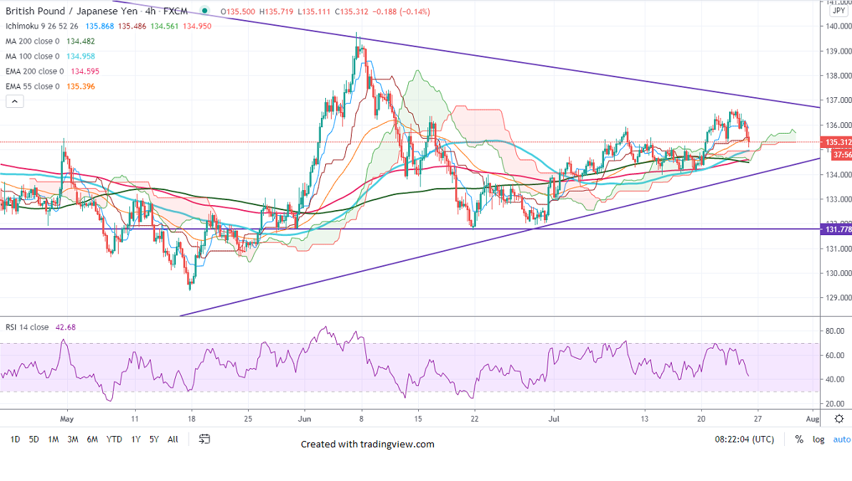Select the MA 100 close 0 legend
Screen dimensions: 852x481
point(33,56)
